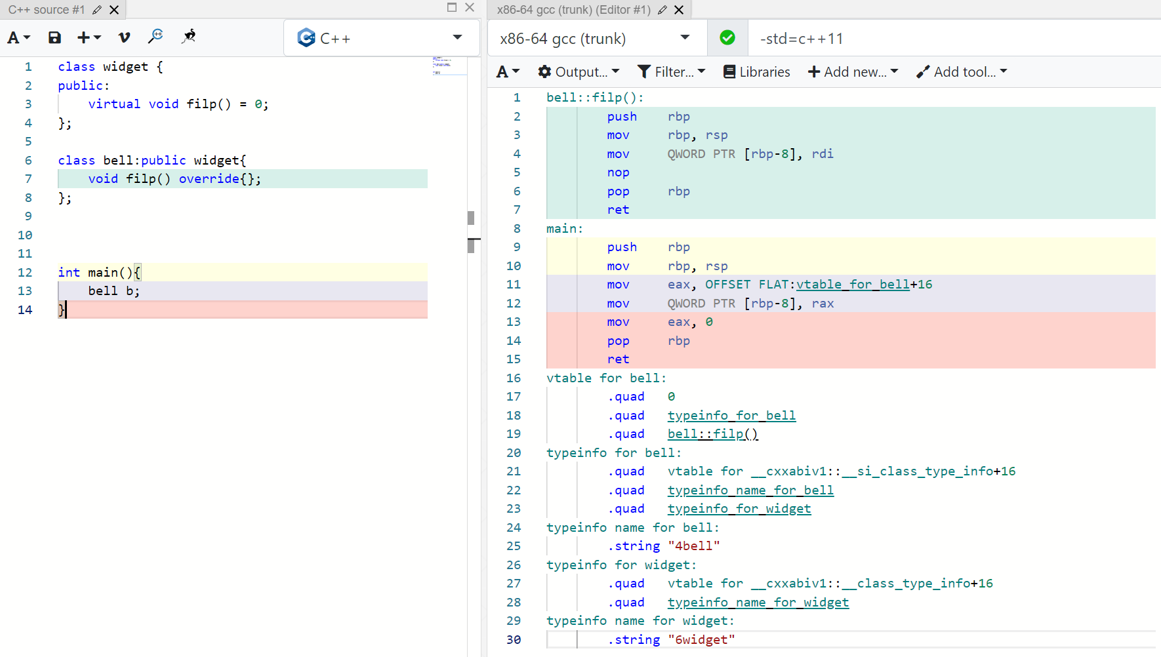Click 'ret' on assembly line 15
The image size is (1161, 657).
[x=618, y=359]
